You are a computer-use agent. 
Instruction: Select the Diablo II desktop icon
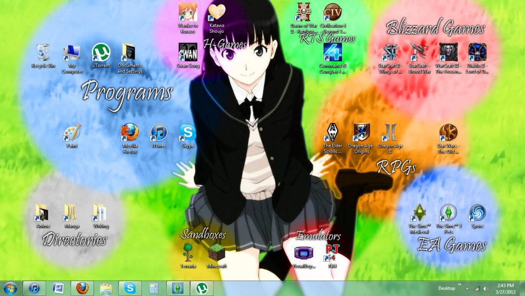pyautogui.click(x=477, y=53)
